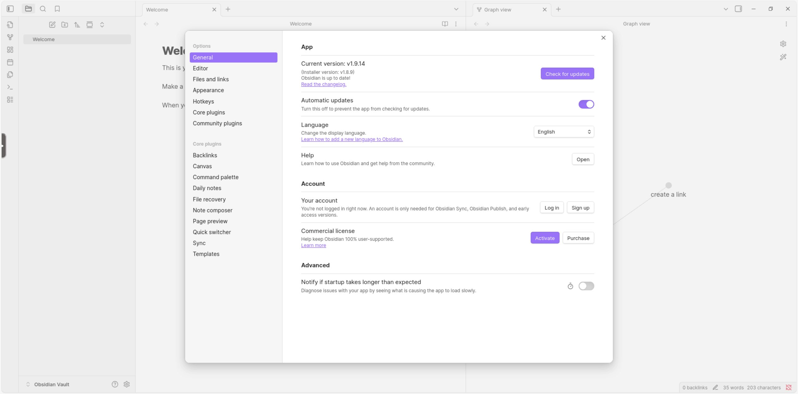Click Check for updates button
The image size is (798, 394).
click(x=567, y=74)
